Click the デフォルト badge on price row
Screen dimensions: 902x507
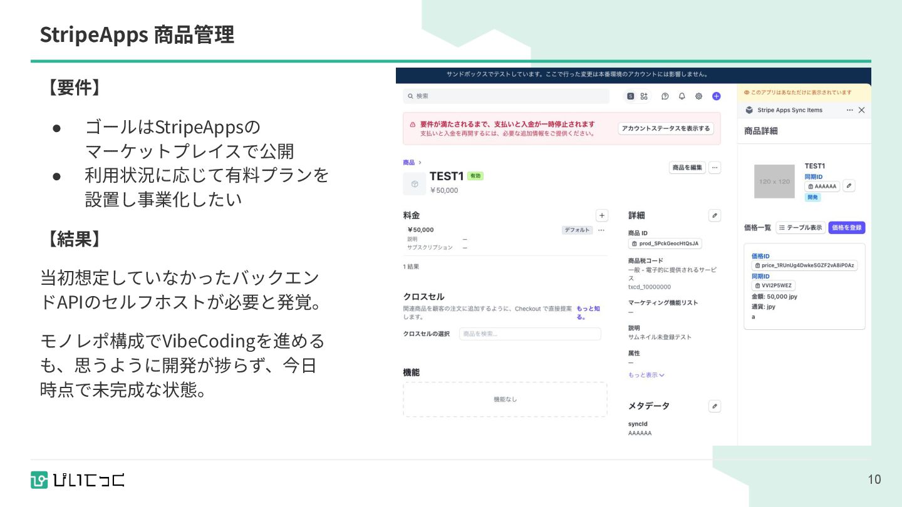point(577,230)
